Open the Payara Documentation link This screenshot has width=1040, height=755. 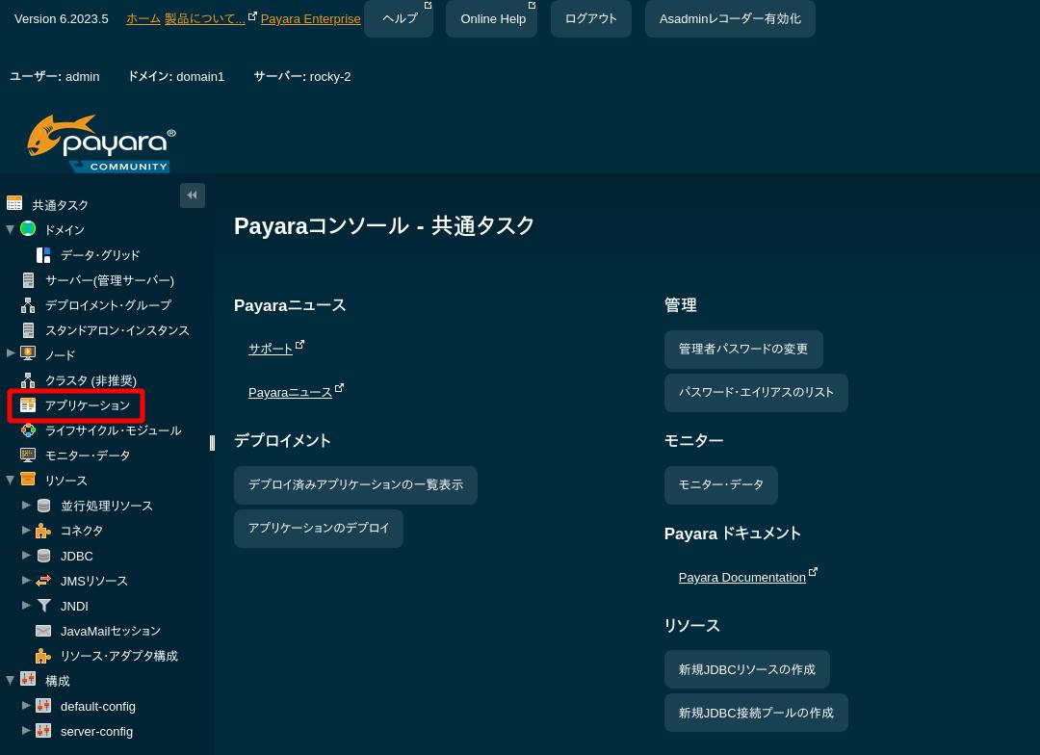(x=741, y=577)
